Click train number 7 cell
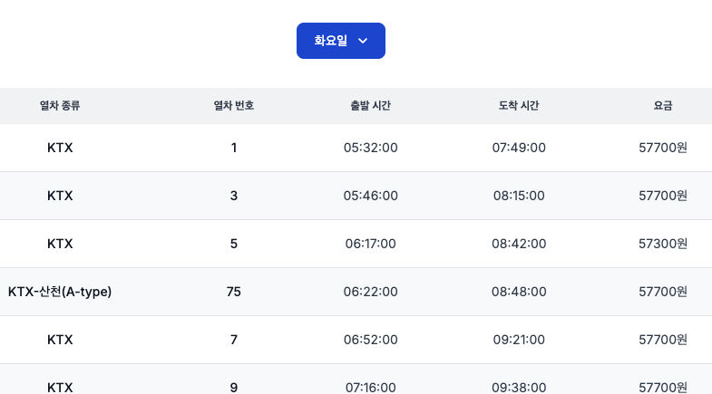The height and width of the screenshot is (394, 712). coord(233,340)
